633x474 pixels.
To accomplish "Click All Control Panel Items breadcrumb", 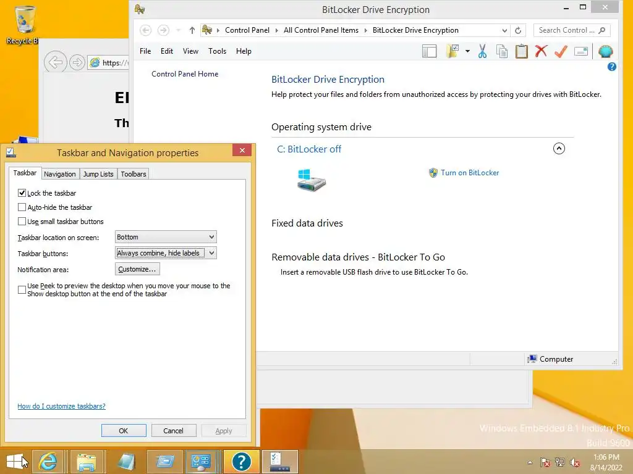I will pos(321,30).
